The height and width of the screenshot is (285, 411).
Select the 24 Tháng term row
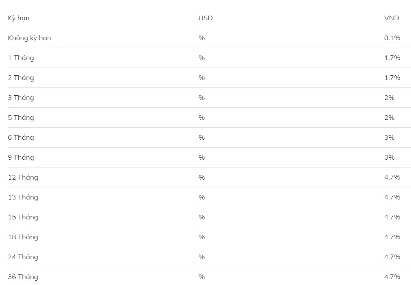210,257
